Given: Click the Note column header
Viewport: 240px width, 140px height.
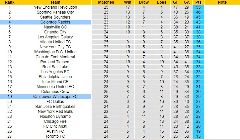Looking at the screenshot, I should click(x=222, y=2).
